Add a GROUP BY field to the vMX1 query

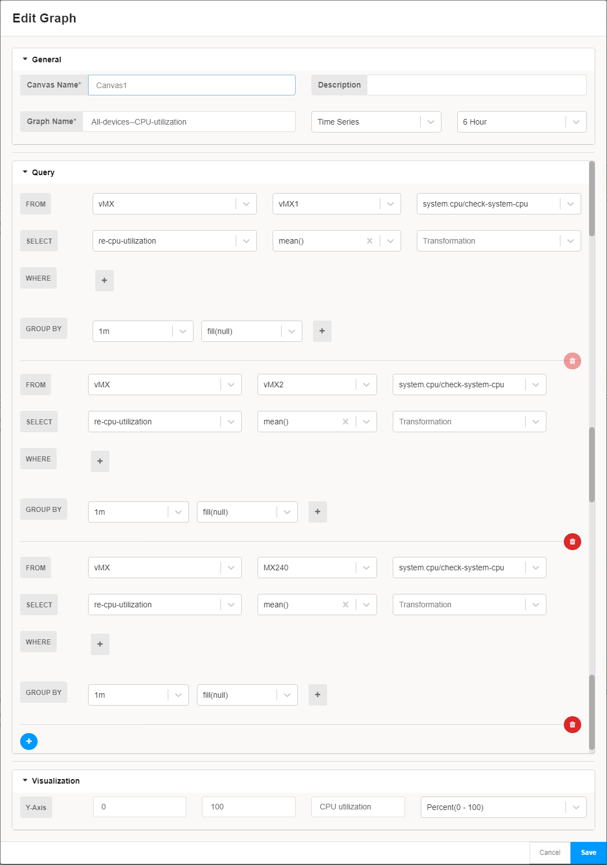coord(322,331)
